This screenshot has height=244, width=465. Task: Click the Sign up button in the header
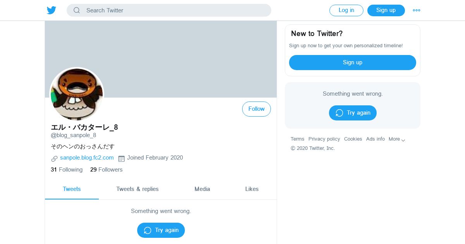[386, 10]
